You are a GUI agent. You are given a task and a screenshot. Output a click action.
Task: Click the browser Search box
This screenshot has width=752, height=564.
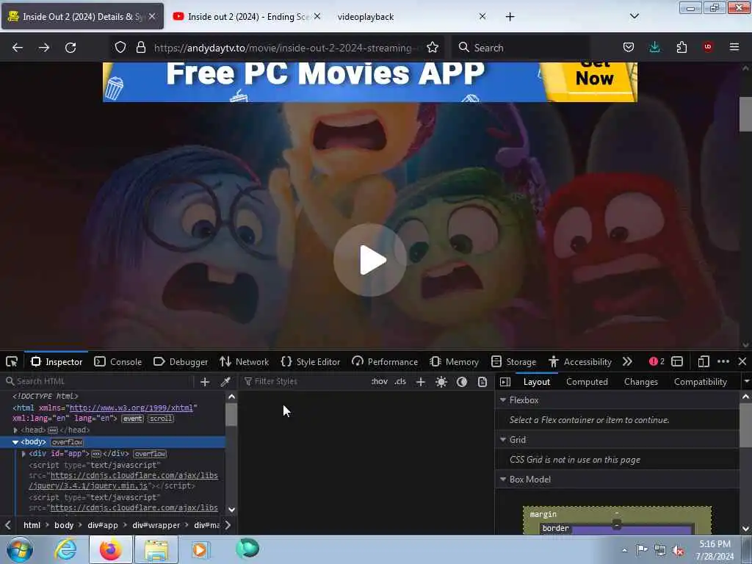521,48
